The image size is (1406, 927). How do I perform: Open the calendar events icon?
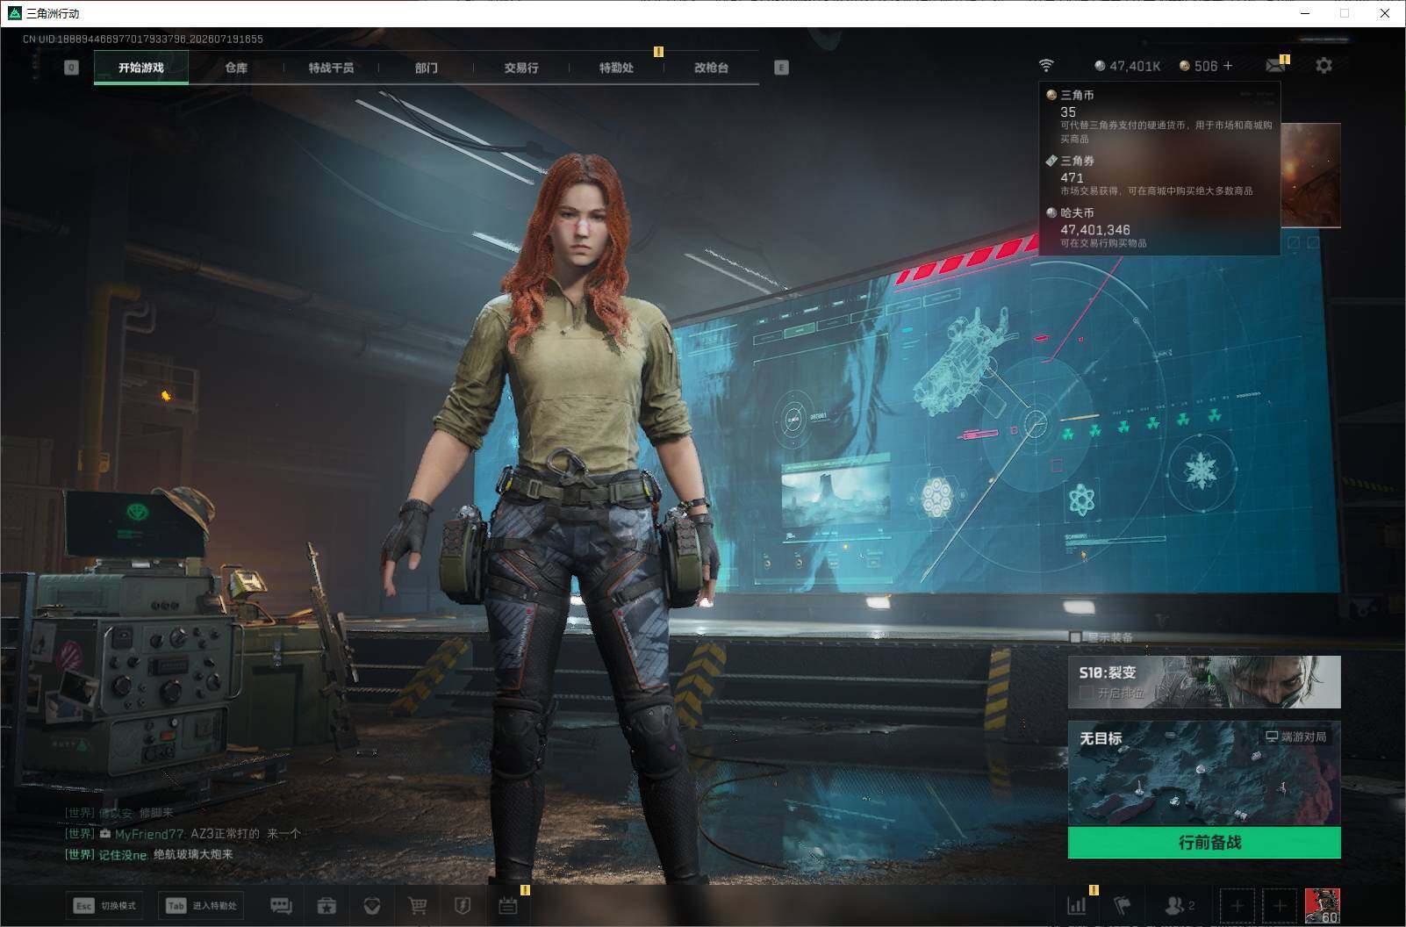pyautogui.click(x=508, y=905)
